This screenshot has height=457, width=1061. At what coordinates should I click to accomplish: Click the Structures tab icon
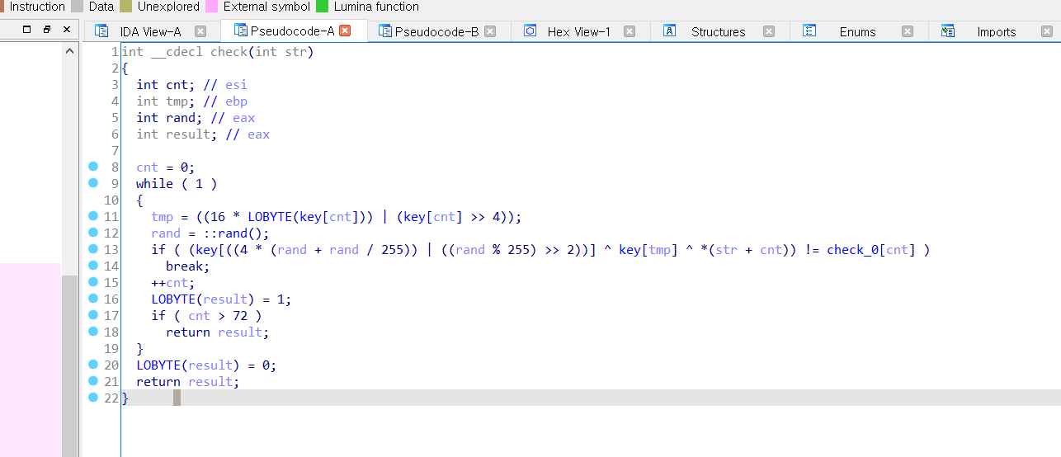670,31
